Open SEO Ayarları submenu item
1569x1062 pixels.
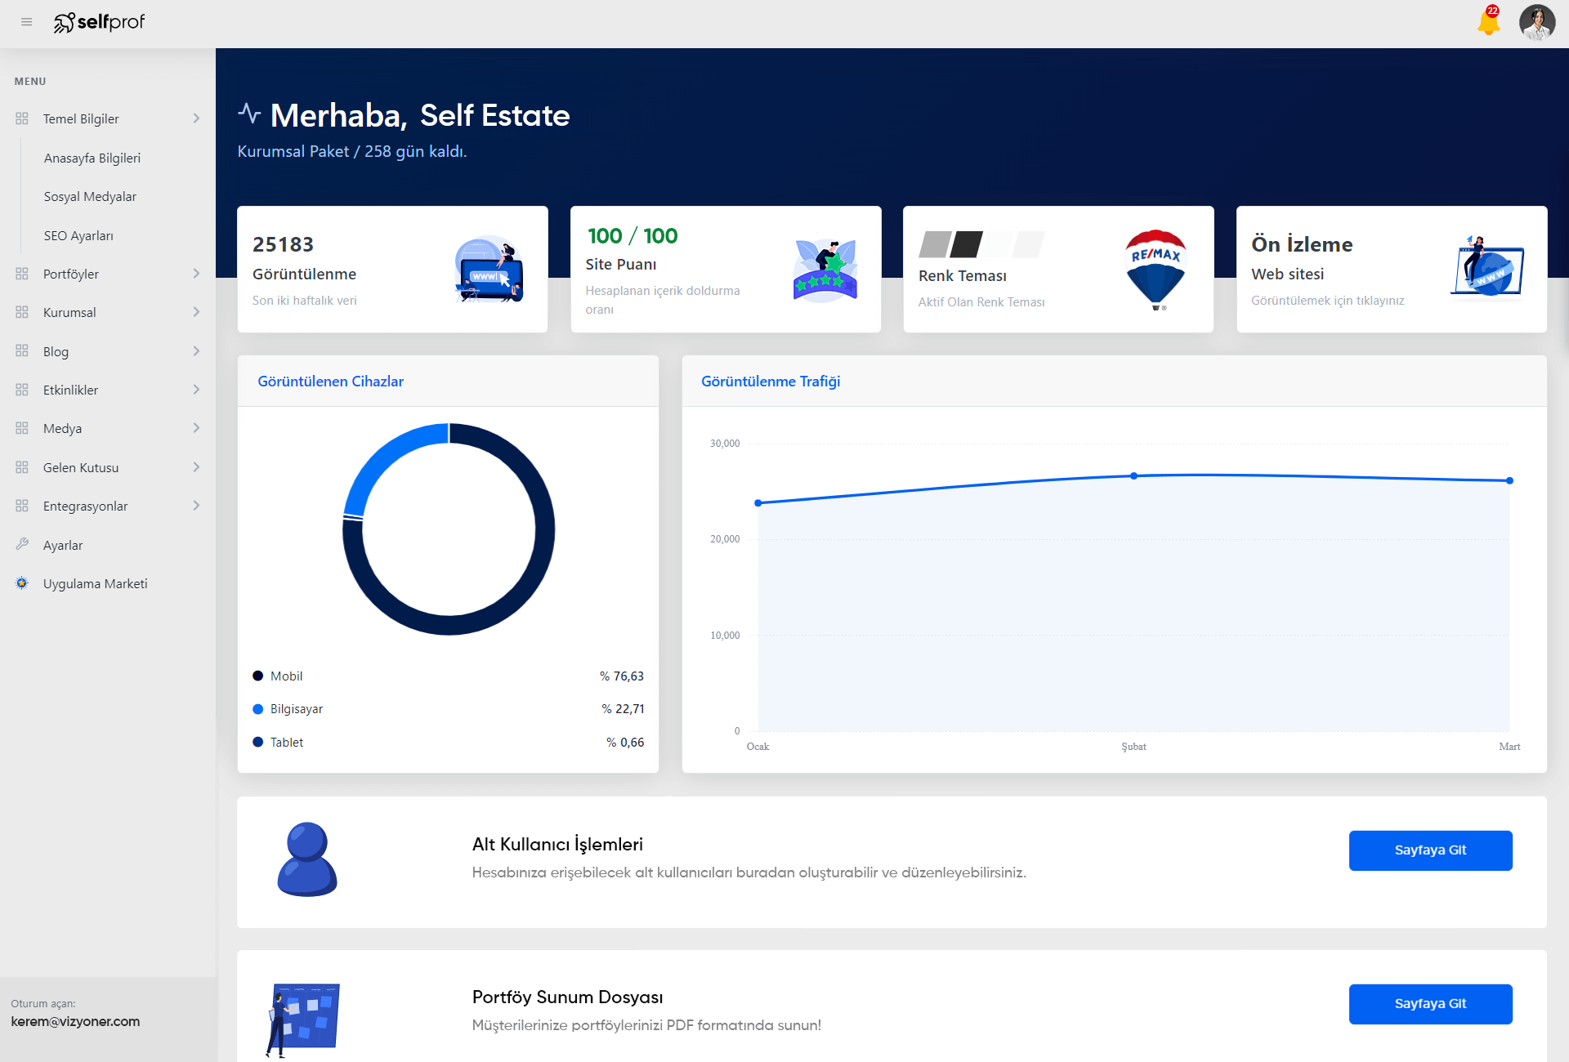(78, 235)
